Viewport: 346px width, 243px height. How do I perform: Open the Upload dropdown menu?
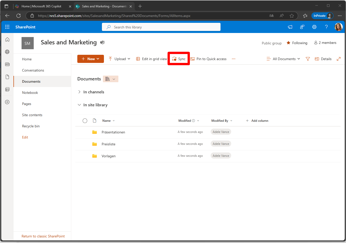click(119, 59)
